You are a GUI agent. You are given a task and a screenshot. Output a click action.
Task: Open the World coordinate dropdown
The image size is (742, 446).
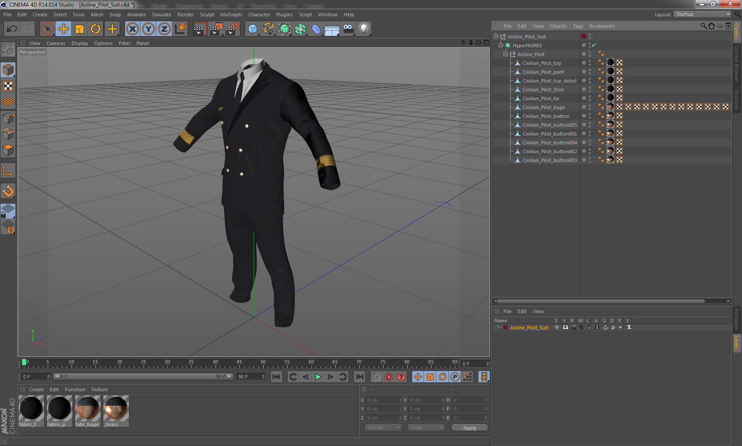383,427
